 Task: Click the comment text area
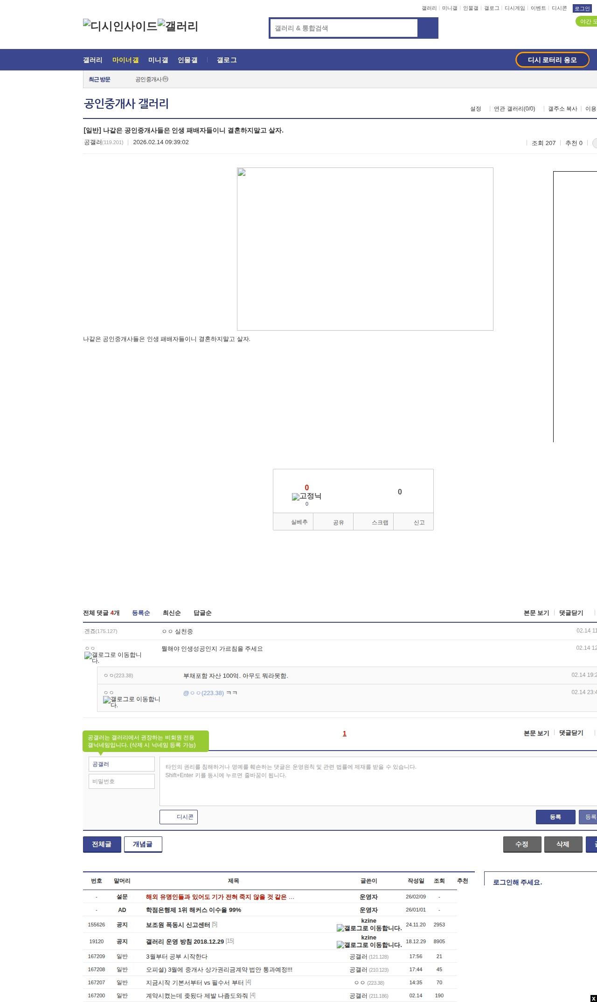tap(378, 781)
